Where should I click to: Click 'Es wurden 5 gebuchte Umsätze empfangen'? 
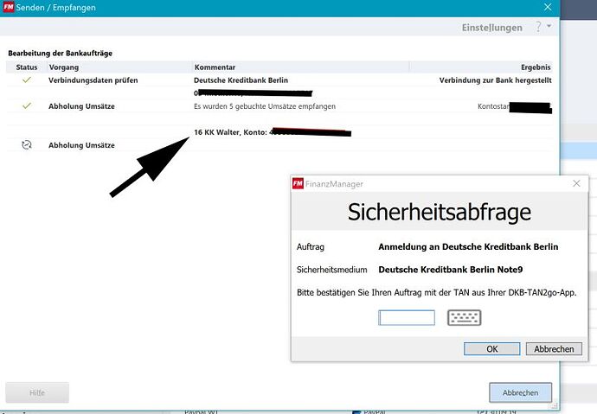(265, 106)
